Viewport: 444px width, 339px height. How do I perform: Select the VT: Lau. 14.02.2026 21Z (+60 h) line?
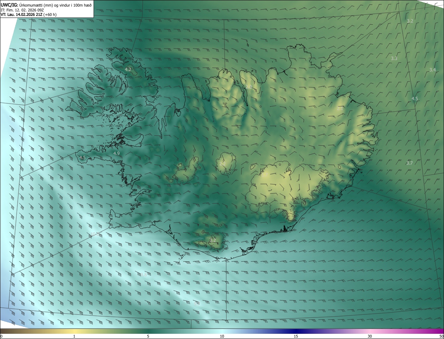(29, 14)
